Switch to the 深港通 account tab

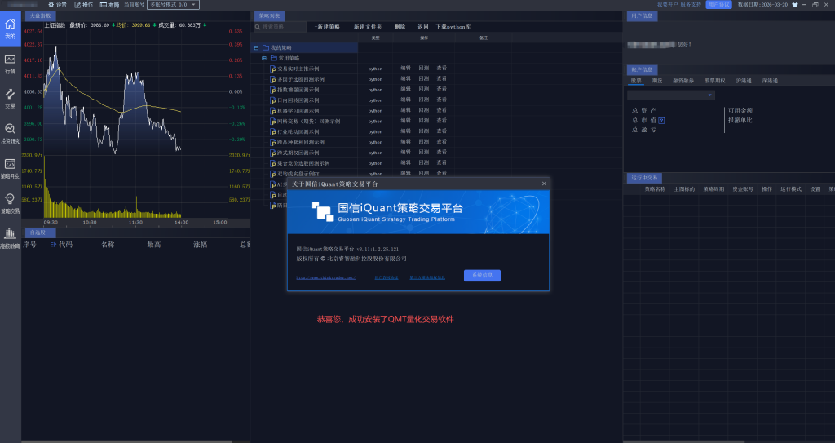tap(770, 81)
